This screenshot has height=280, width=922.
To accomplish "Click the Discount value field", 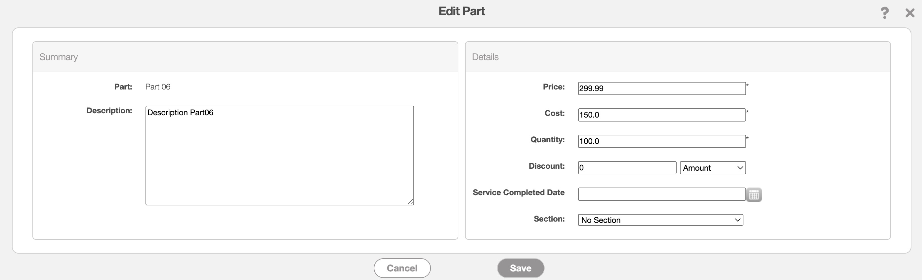I will [627, 168].
